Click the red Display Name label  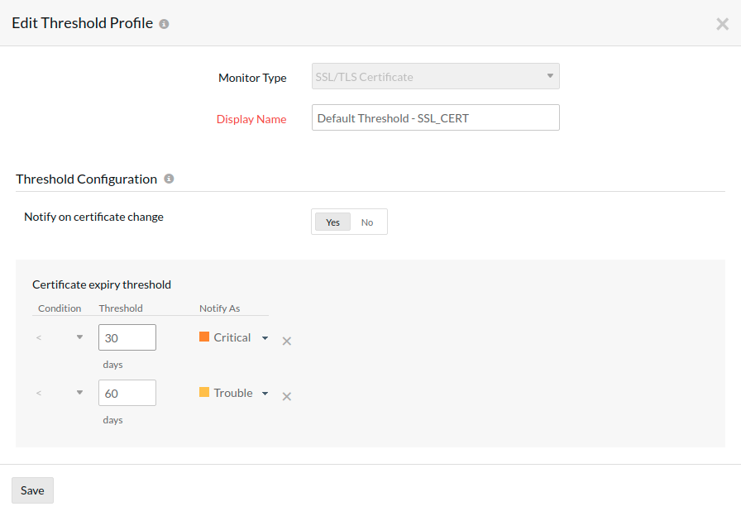pyautogui.click(x=251, y=119)
